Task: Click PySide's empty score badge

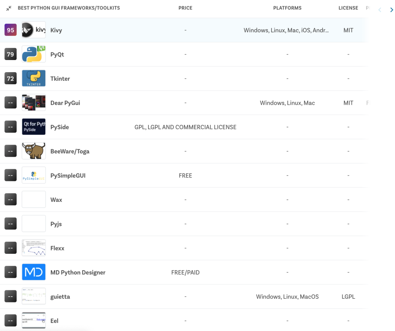Action: [x=11, y=127]
